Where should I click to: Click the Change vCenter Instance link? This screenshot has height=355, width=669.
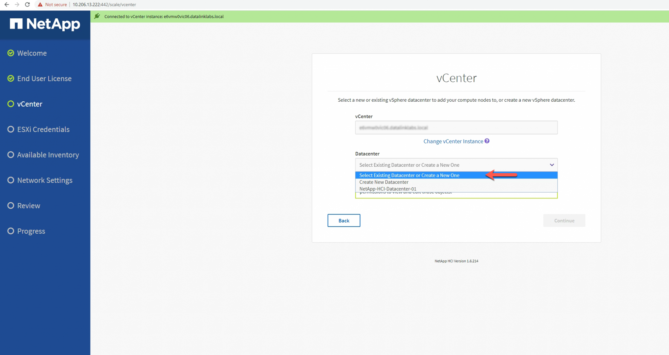[453, 141]
